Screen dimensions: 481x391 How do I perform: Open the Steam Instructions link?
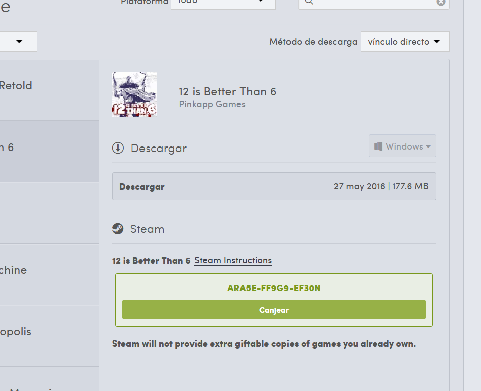pos(233,260)
